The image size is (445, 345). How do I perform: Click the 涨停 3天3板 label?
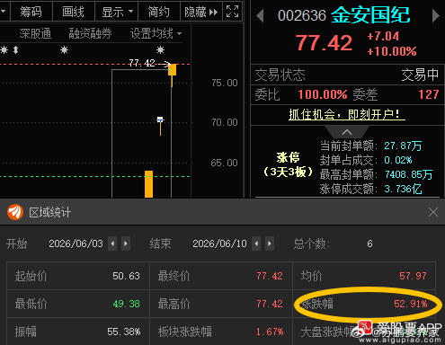pos(288,164)
